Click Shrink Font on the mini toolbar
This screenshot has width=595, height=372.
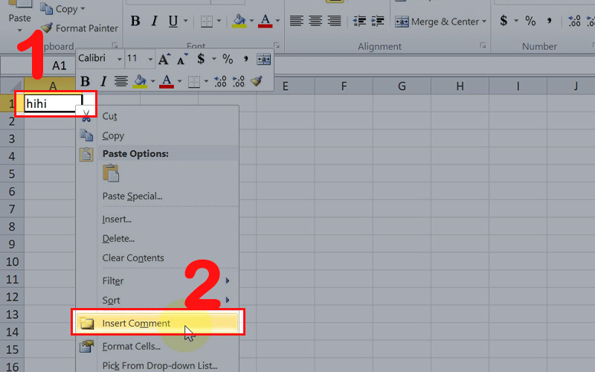182,60
